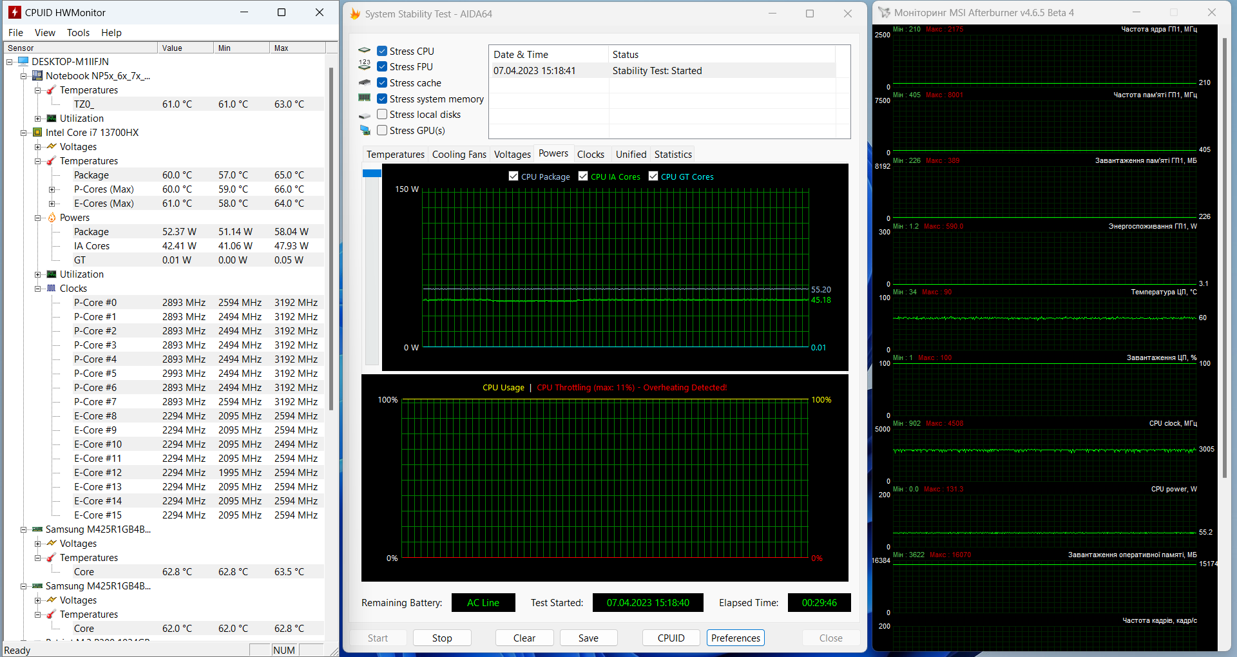Expand the P-Cores (Max) temperature node
This screenshot has height=657, width=1237.
[x=52, y=189]
